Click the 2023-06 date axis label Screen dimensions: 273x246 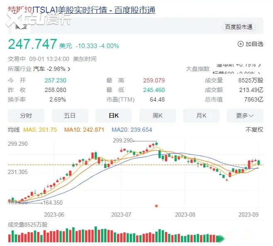point(54,215)
